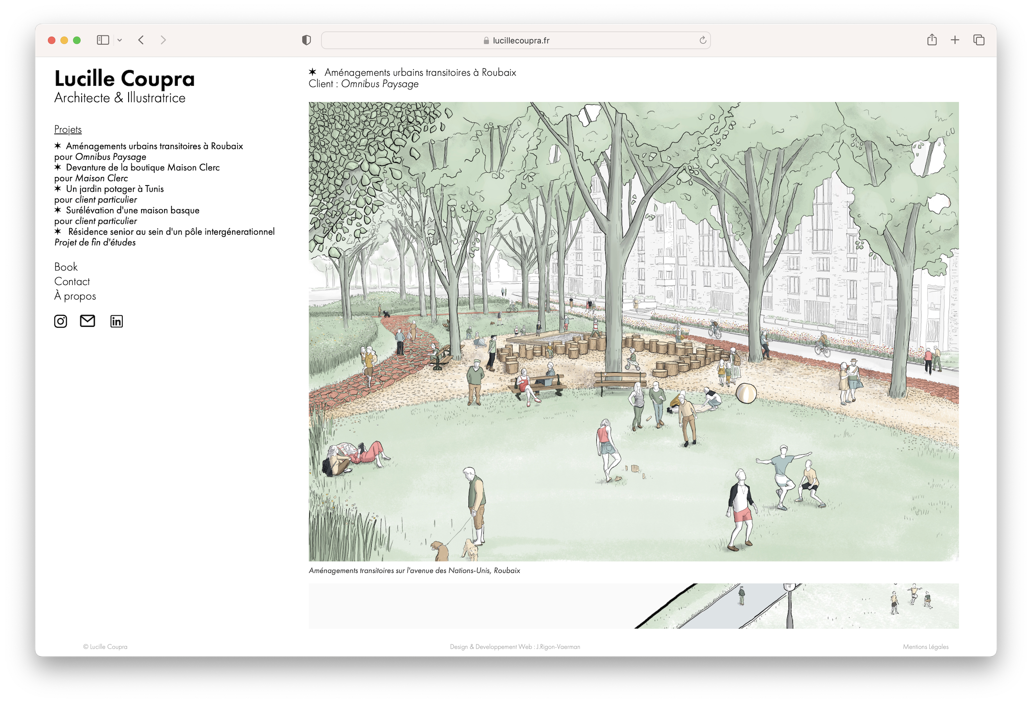This screenshot has width=1032, height=703.
Task: Open the Mentions Légales footer link
Action: (x=925, y=647)
